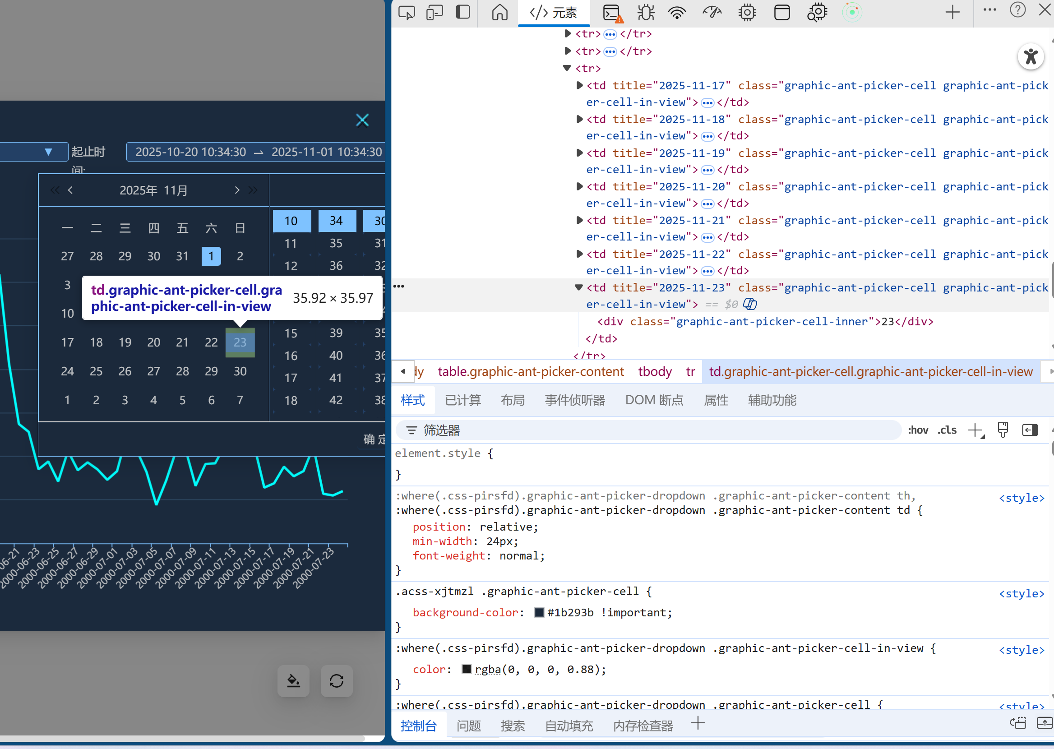The image size is (1054, 749).
Task: Click the accessibility figure floating button
Action: point(1031,57)
